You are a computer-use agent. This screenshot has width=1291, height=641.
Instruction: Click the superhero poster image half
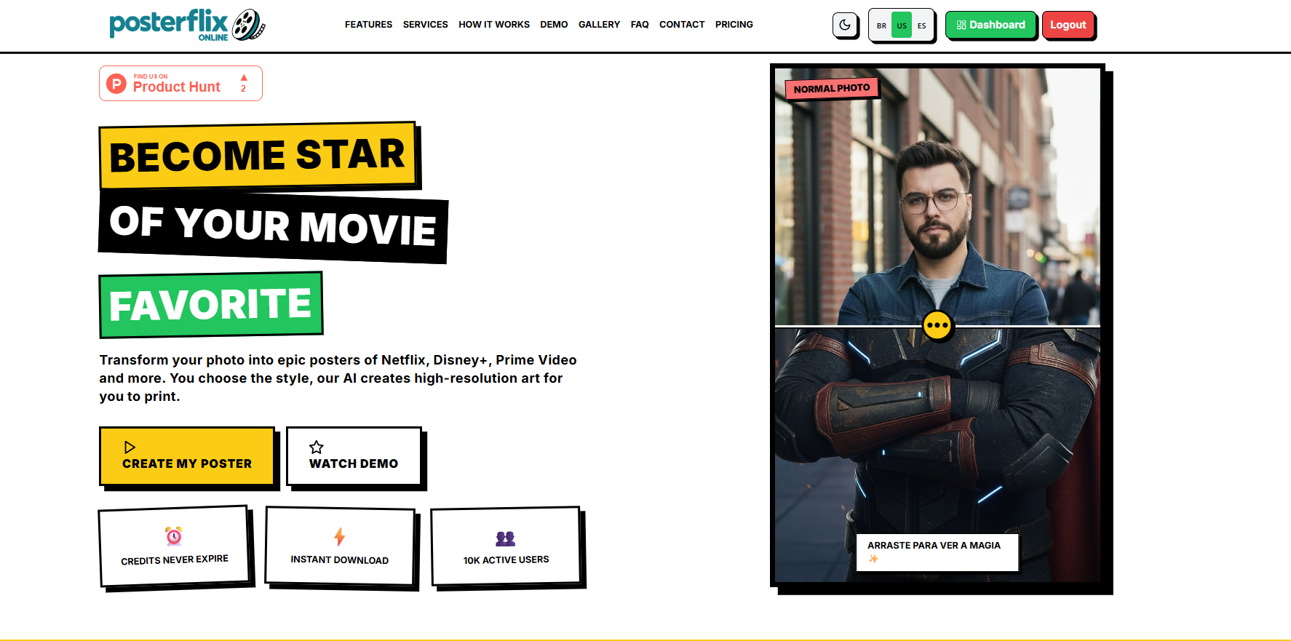pos(937,455)
